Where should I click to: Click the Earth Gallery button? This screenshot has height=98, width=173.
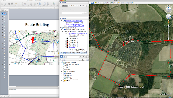point(83,60)
